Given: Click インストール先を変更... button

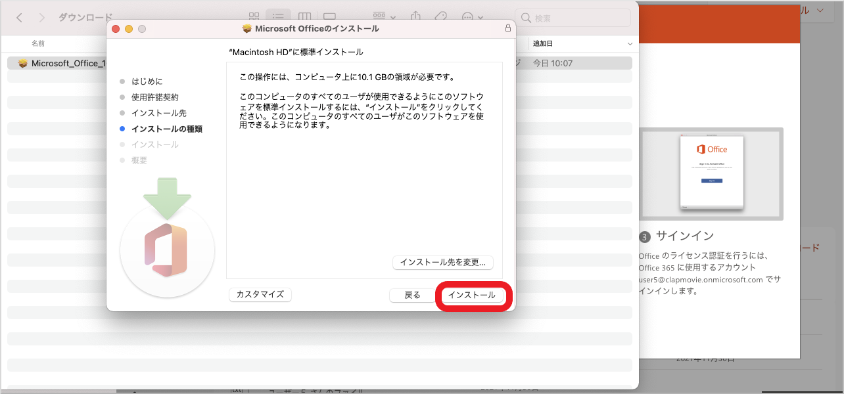Looking at the screenshot, I should [x=442, y=263].
